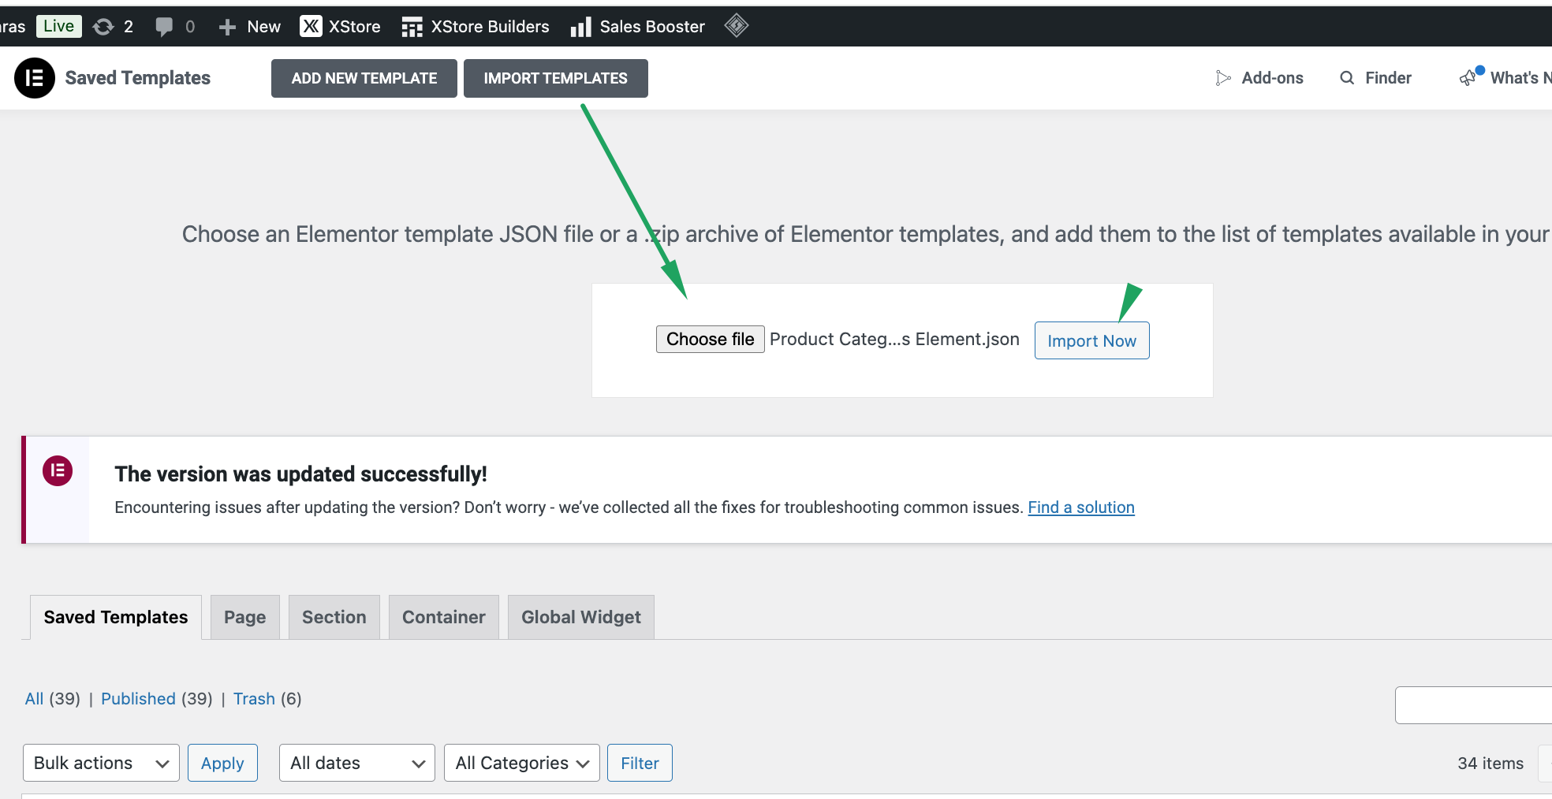
Task: Click the Add-ons arrow icon
Action: point(1223,78)
